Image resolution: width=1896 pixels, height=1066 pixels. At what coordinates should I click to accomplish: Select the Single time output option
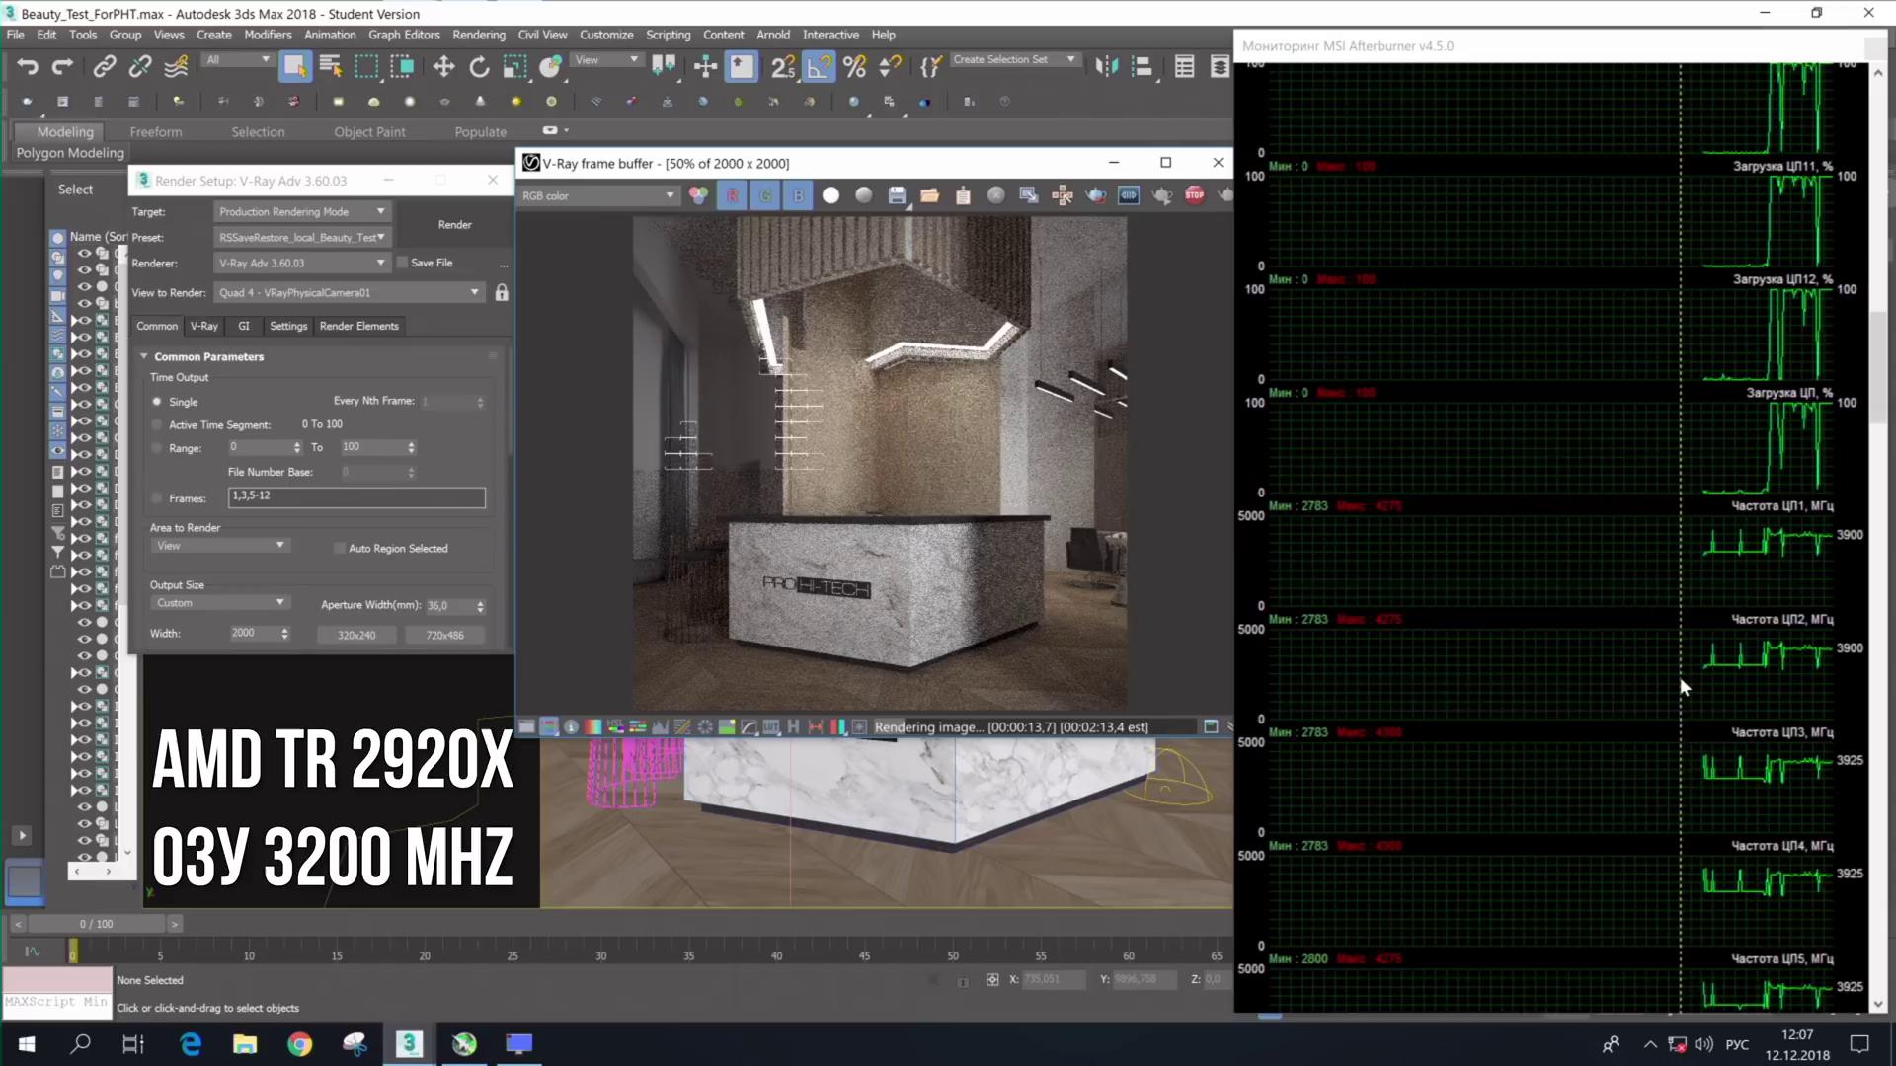coord(157,402)
